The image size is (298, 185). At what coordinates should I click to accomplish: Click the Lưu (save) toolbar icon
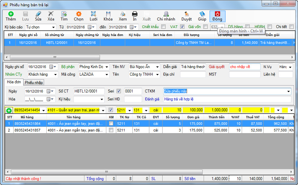click(25, 14)
